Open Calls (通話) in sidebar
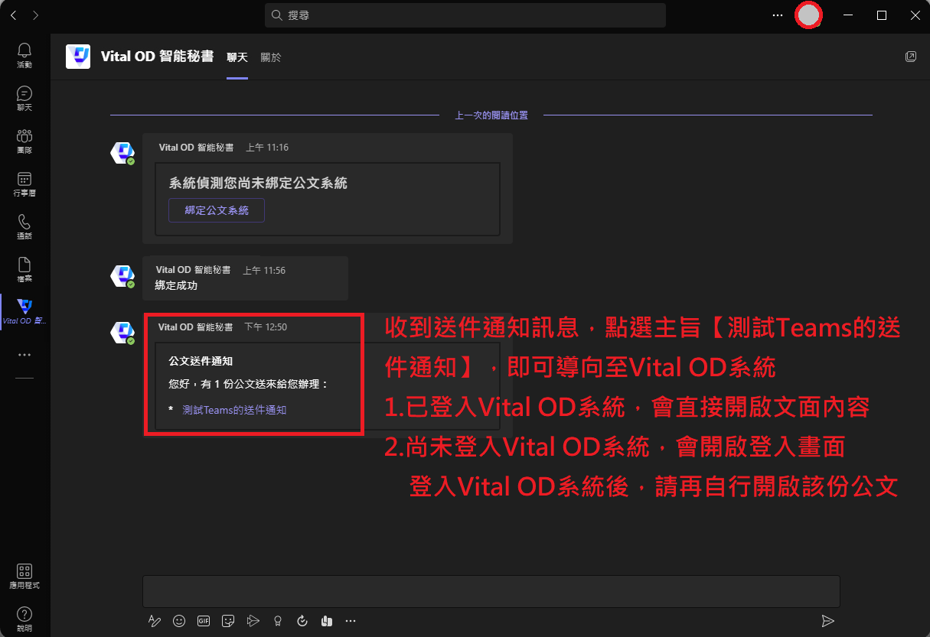Screen dimensions: 930x637 click(x=24, y=226)
